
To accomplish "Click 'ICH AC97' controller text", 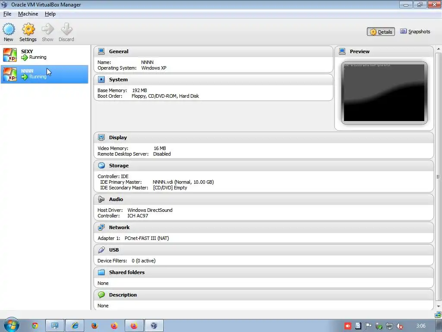I will [x=138, y=216].
